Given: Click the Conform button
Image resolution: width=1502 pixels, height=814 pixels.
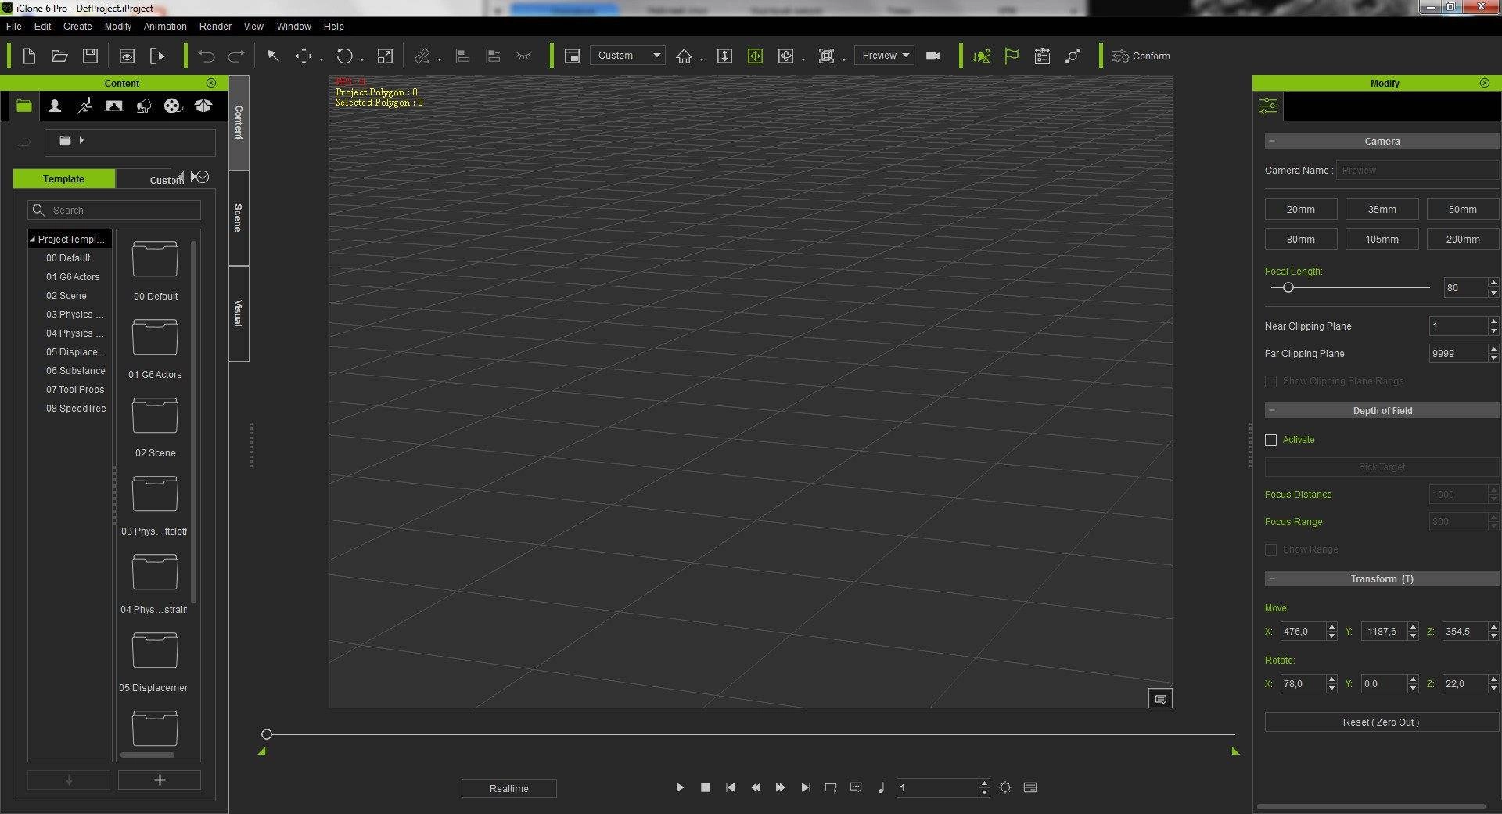Looking at the screenshot, I should pyautogui.click(x=1141, y=56).
